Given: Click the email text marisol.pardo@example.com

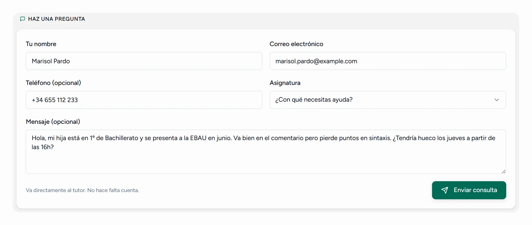Looking at the screenshot, I should (x=316, y=61).
